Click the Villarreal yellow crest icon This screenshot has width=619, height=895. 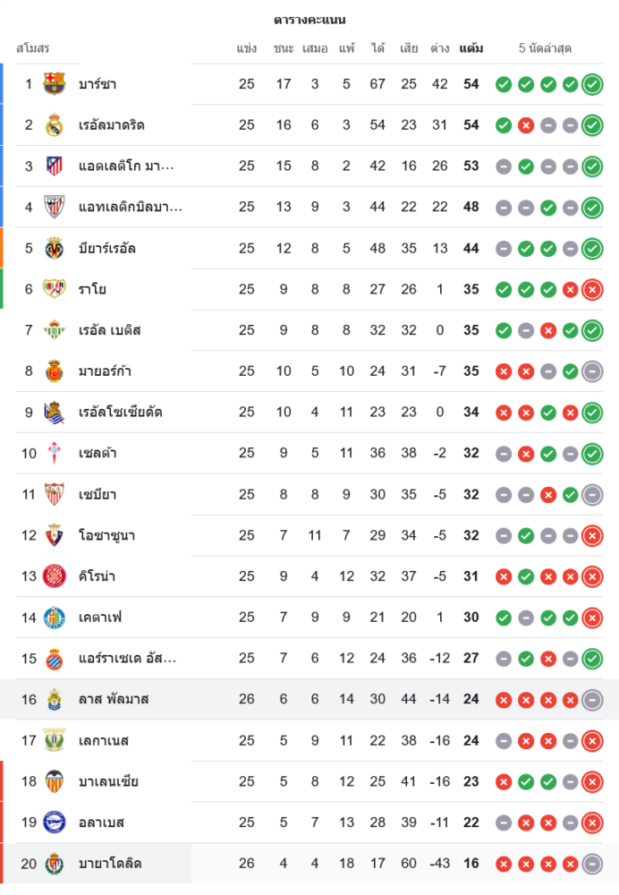click(55, 248)
